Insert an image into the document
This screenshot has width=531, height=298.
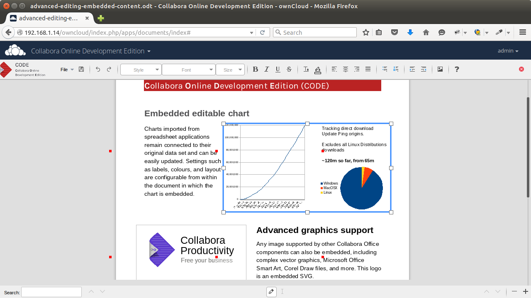click(440, 69)
